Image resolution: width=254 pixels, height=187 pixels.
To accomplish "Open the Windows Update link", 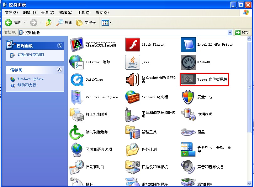I will tap(30, 79).
